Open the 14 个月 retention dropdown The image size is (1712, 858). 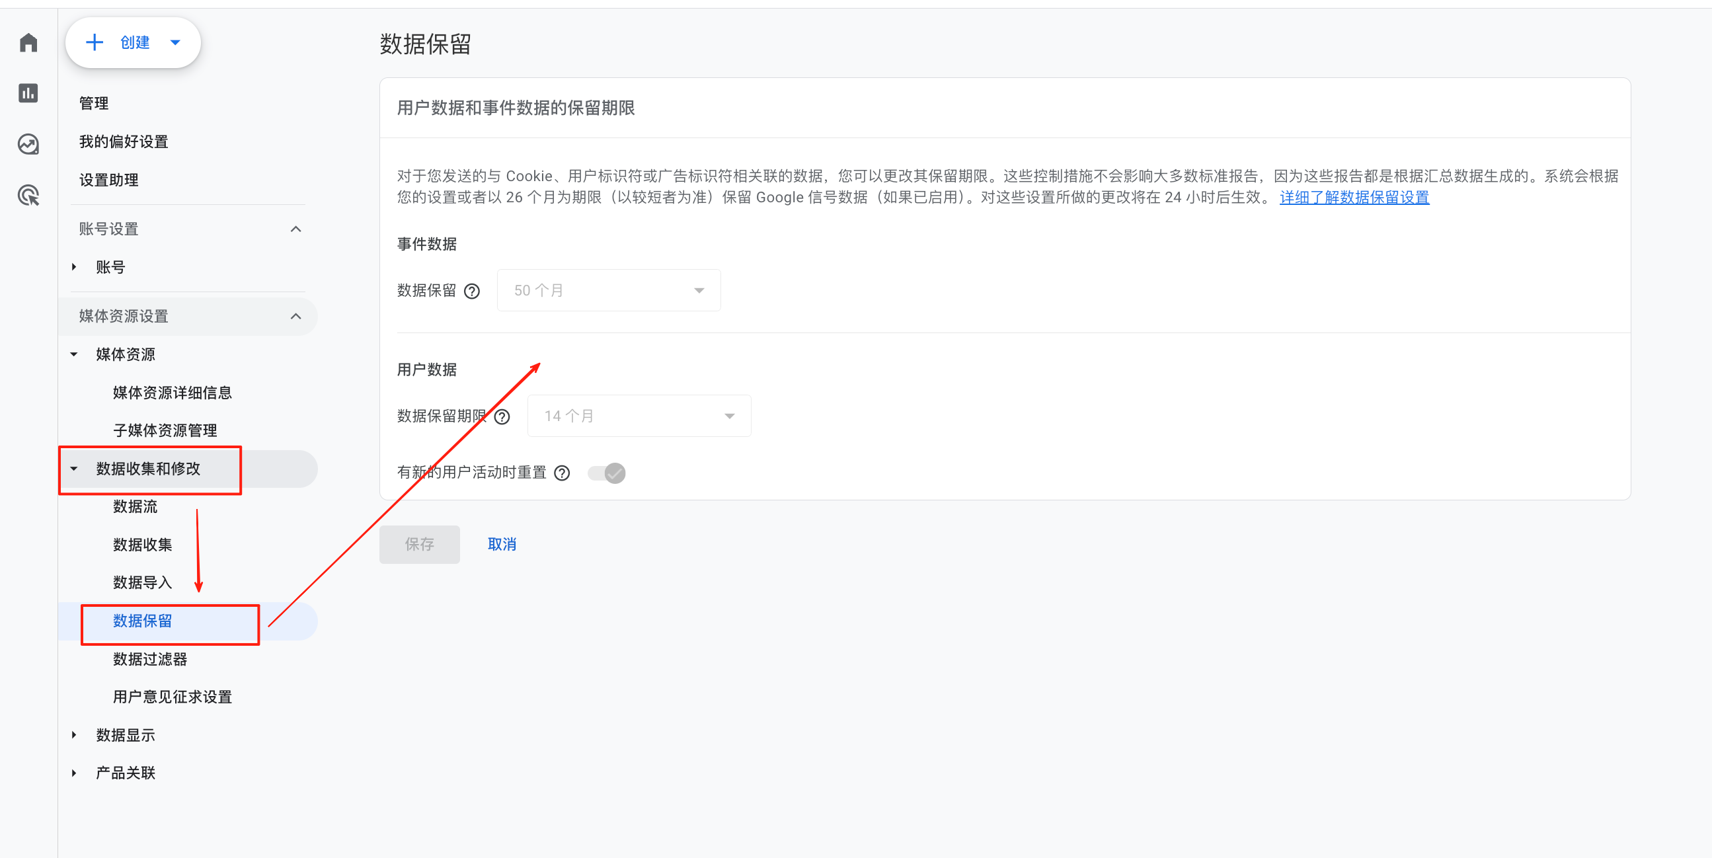click(x=638, y=415)
